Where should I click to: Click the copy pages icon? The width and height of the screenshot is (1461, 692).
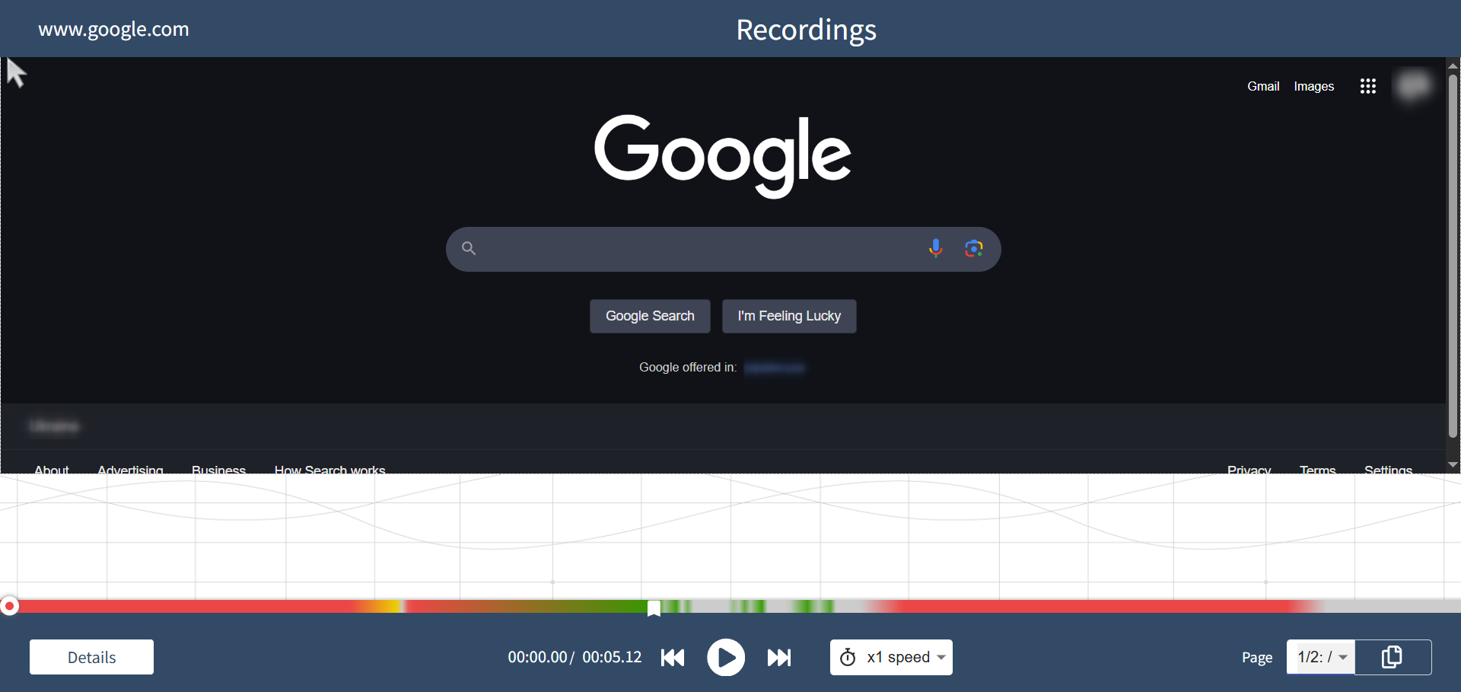click(x=1392, y=657)
